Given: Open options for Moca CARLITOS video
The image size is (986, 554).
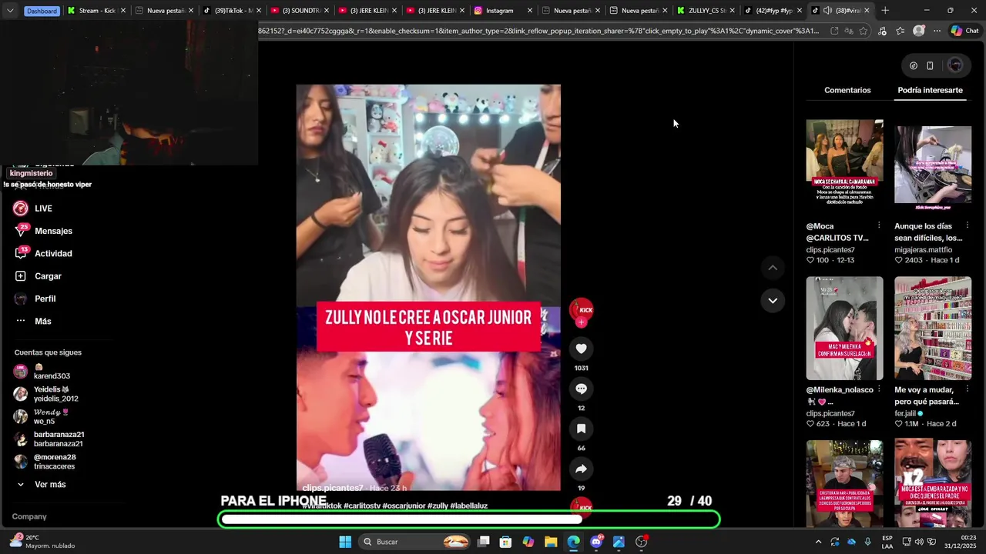Looking at the screenshot, I should tap(879, 225).
